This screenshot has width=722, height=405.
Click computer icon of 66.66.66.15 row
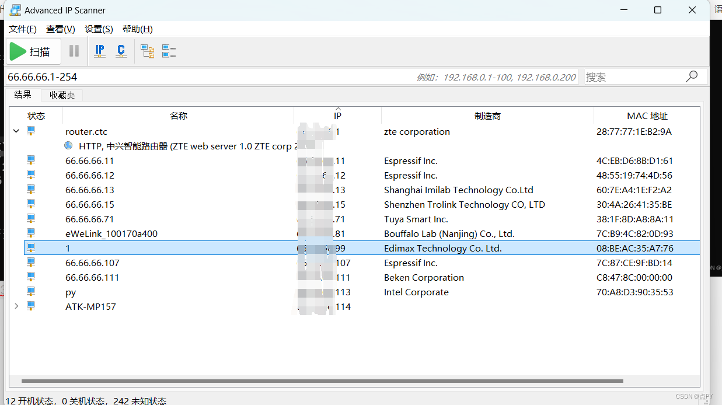[31, 204]
